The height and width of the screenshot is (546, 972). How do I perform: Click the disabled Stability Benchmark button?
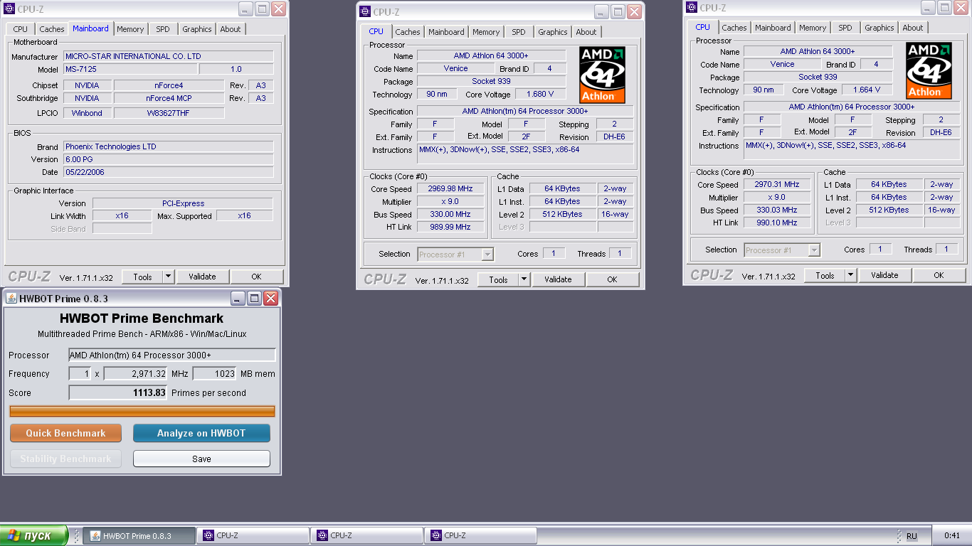coord(65,459)
